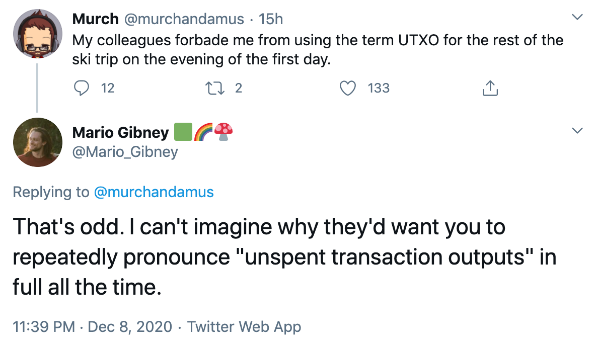Viewport: 595px width, 348px height.
Task: Click the Murch display name
Action: pos(96,20)
